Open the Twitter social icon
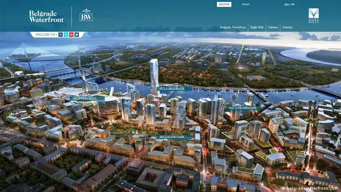 pyautogui.click(x=66, y=34)
